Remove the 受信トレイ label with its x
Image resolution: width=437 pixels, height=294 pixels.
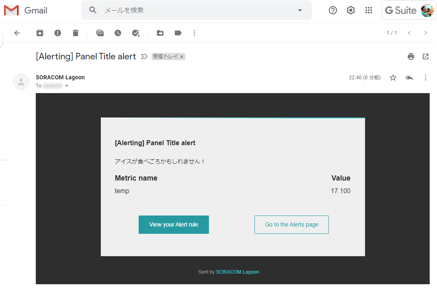tap(182, 57)
